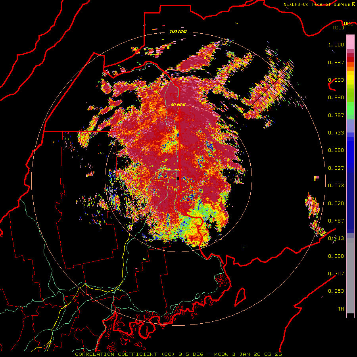Pick the lavender color bar segment
The height and width of the screenshot is (357, 357).
tap(350, 126)
